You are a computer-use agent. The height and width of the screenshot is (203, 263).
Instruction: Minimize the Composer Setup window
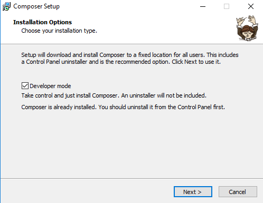(x=203, y=6)
